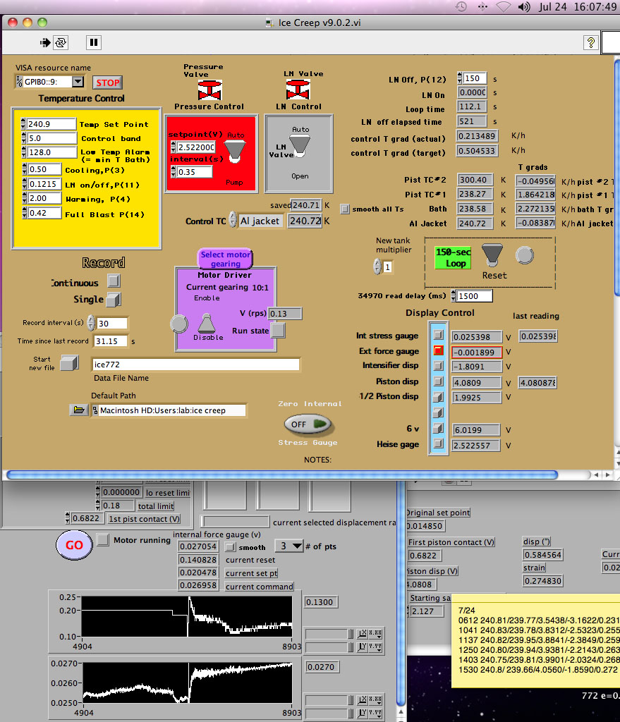The width and height of the screenshot is (620, 722).
Task: Toggle the Ext force gauge display button
Action: coord(438,350)
